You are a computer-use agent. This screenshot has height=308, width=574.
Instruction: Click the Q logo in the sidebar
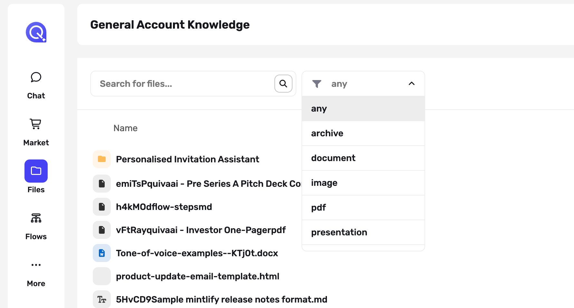click(x=36, y=32)
